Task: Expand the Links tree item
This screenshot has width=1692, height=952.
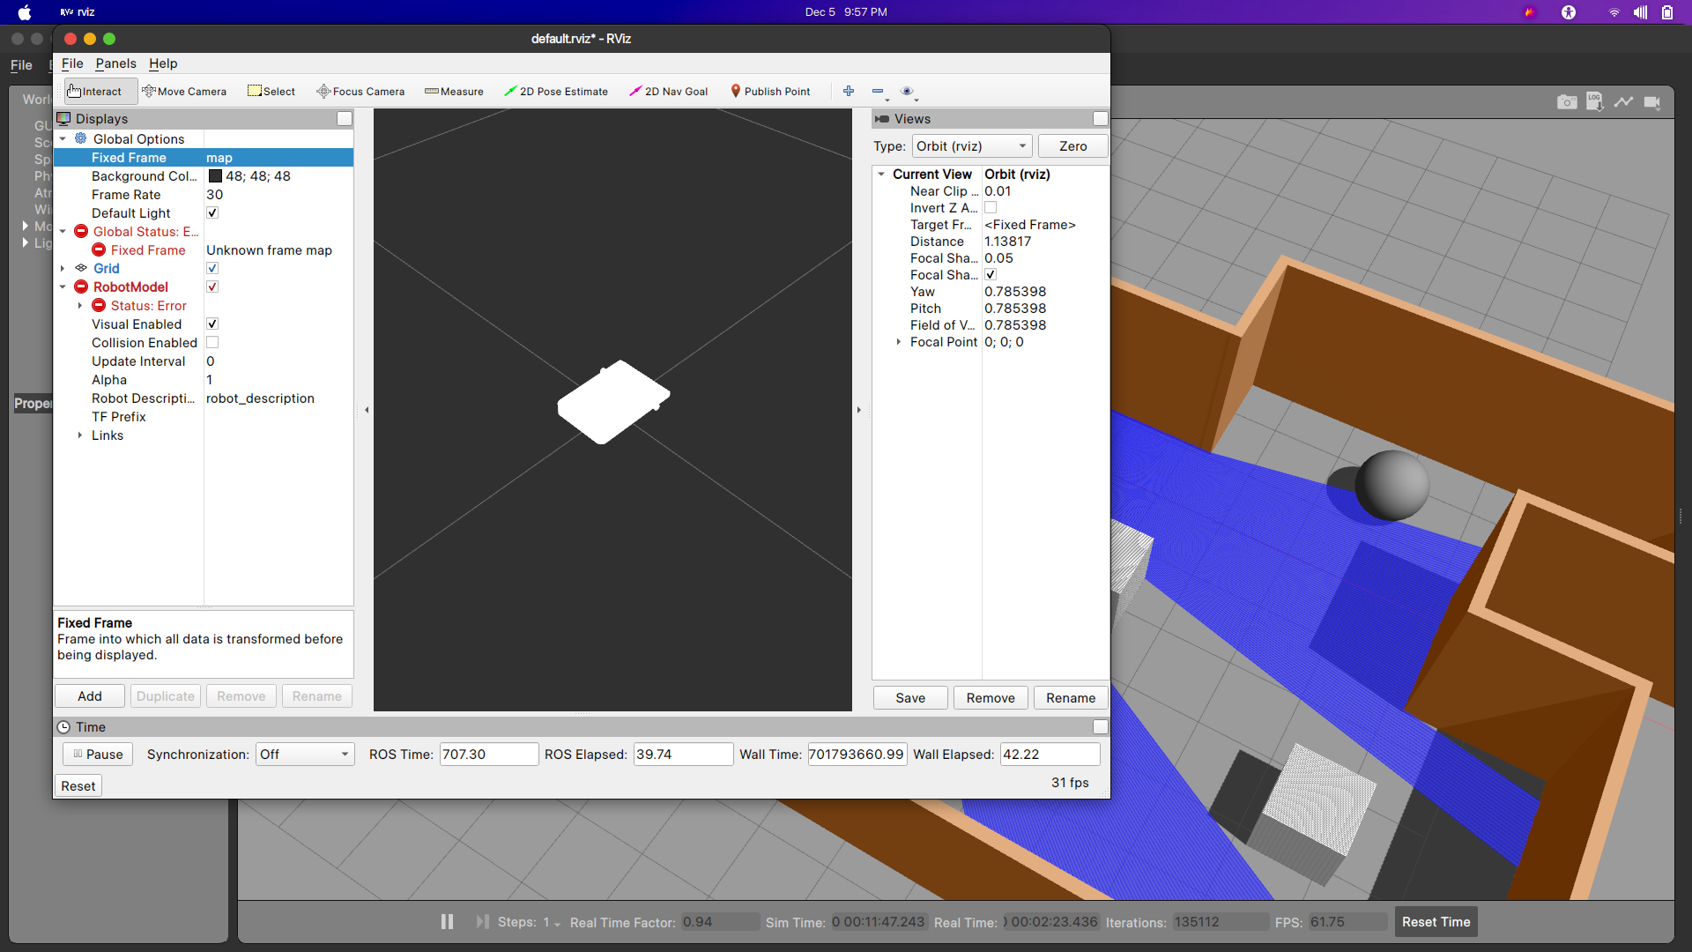Action: pos(80,435)
